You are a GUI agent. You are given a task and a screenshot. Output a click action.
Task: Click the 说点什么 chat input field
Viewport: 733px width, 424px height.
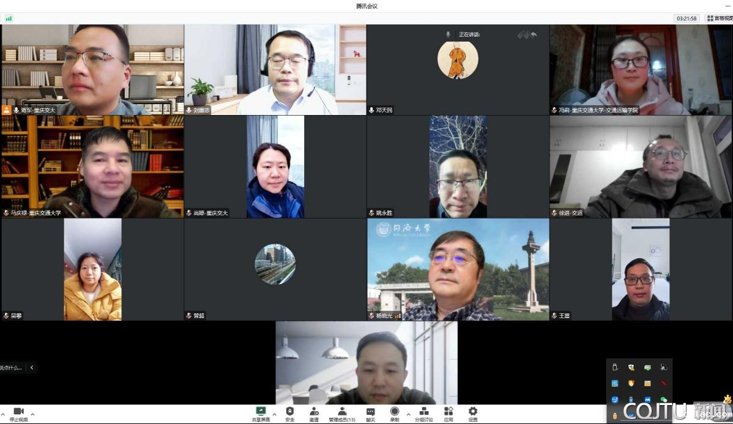(x=12, y=368)
